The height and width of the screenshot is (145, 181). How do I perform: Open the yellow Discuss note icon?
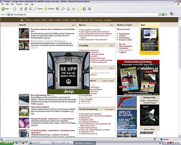[x=80, y=9]
